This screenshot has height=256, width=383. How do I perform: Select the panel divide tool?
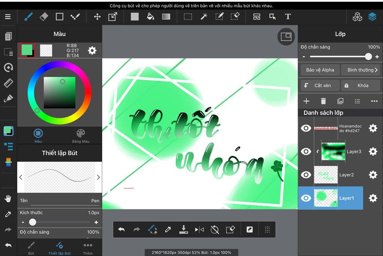pyautogui.click(x=257, y=16)
